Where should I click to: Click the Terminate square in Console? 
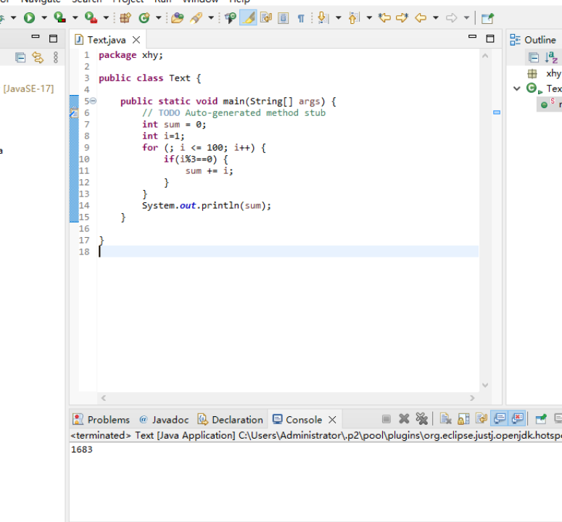point(387,419)
